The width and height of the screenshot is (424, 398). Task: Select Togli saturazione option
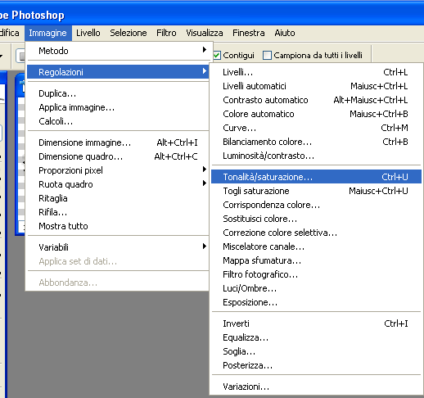point(316,191)
